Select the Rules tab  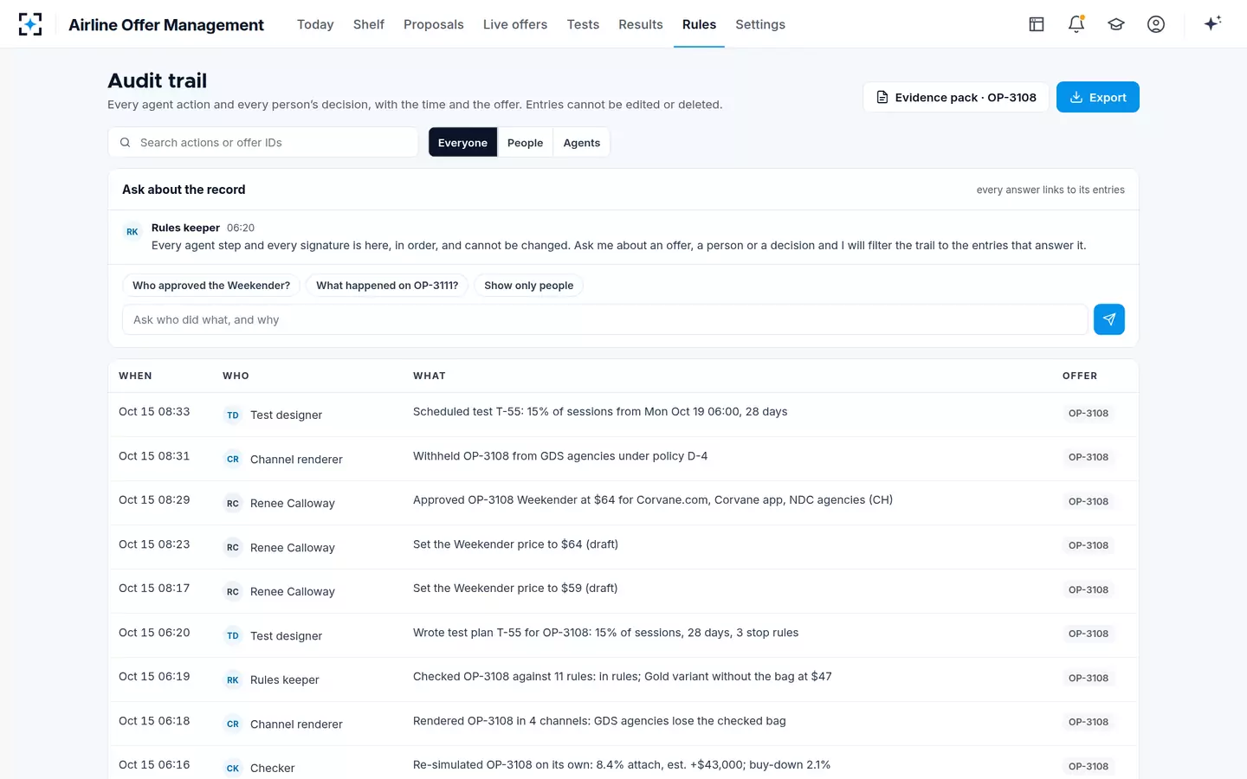point(699,24)
